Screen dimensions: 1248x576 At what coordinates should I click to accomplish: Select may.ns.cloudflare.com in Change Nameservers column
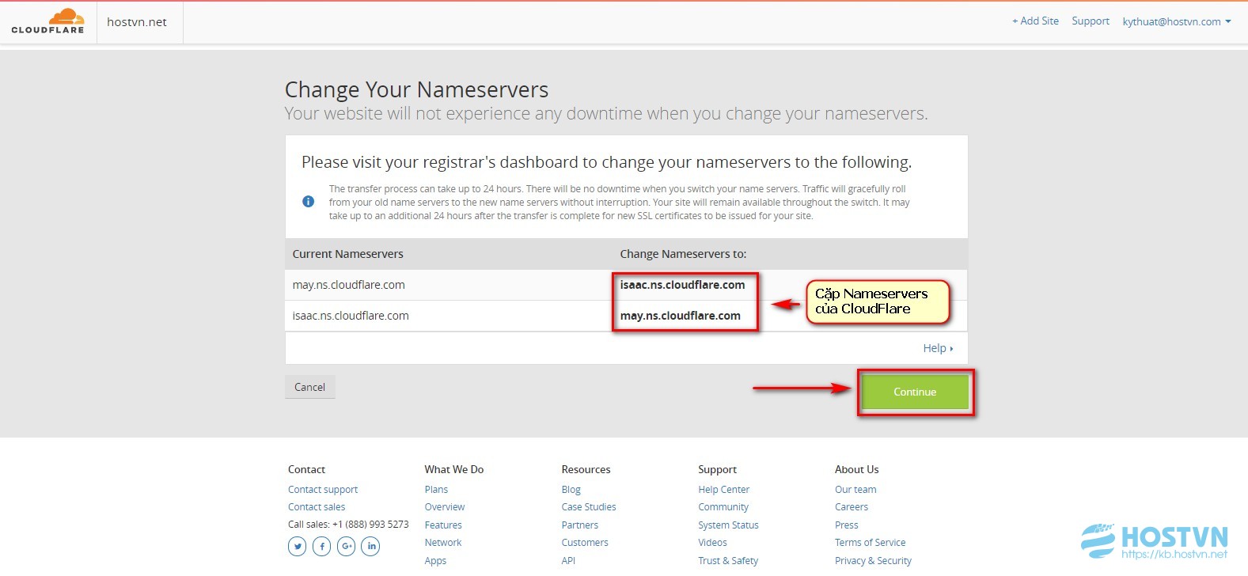point(680,316)
